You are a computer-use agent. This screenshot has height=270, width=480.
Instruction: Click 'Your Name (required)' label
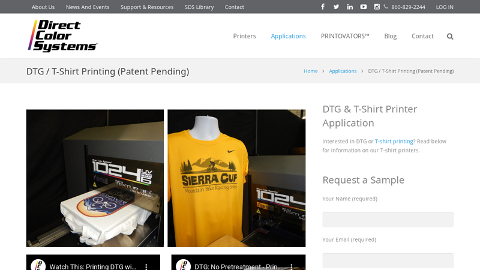[x=350, y=199]
